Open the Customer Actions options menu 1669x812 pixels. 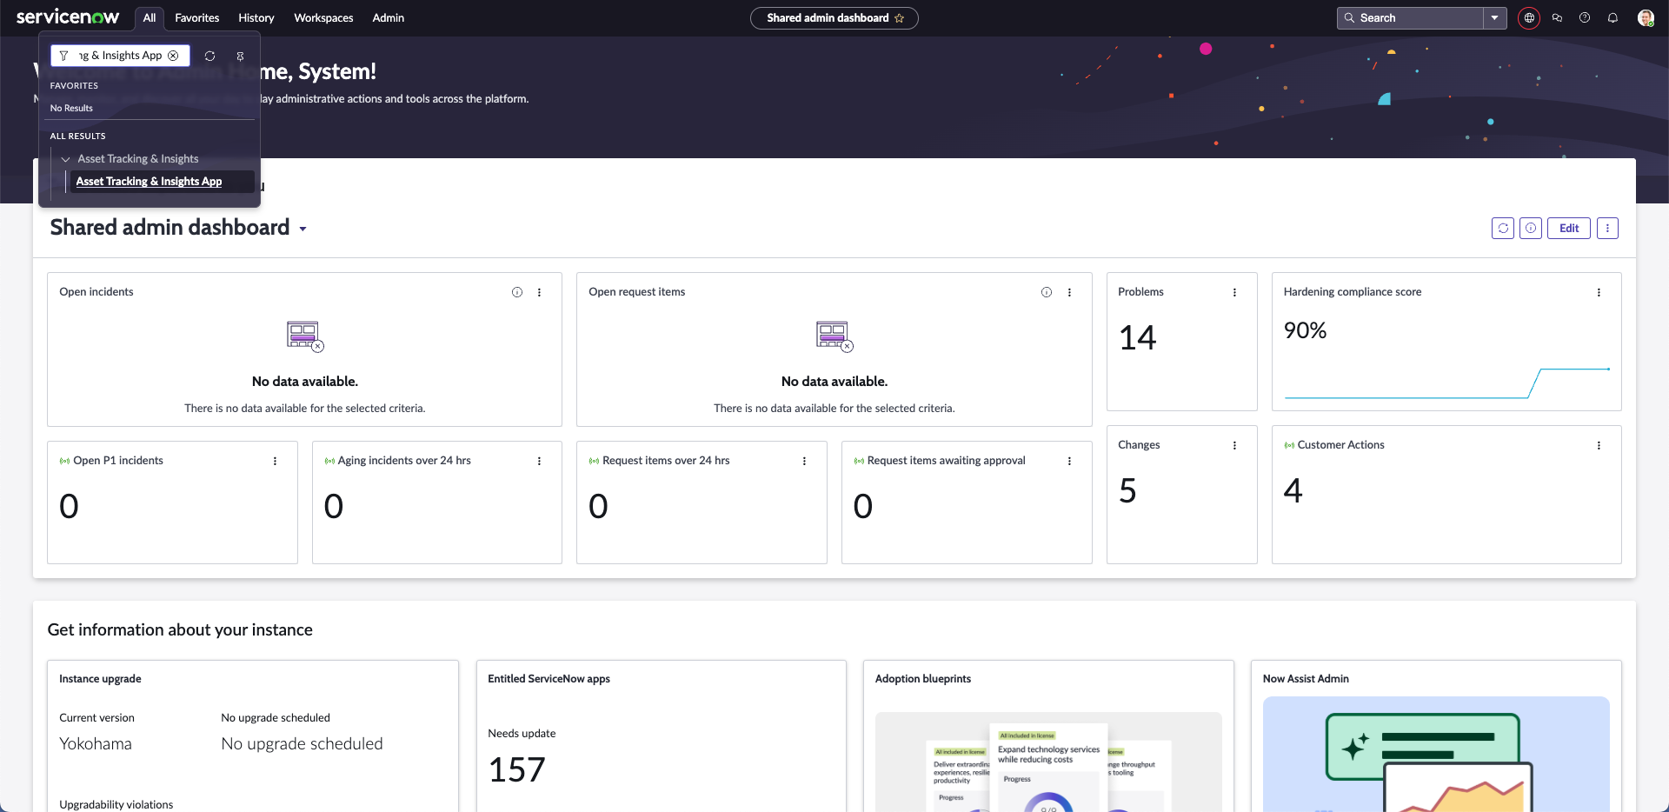[x=1599, y=445]
